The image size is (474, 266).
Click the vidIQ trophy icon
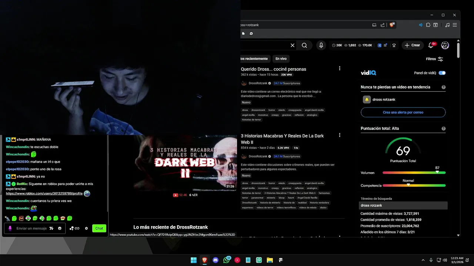[x=394, y=45]
